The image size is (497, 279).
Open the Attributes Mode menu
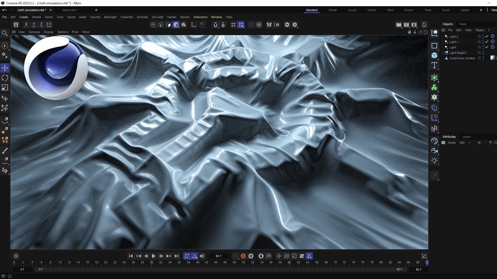coord(452,143)
